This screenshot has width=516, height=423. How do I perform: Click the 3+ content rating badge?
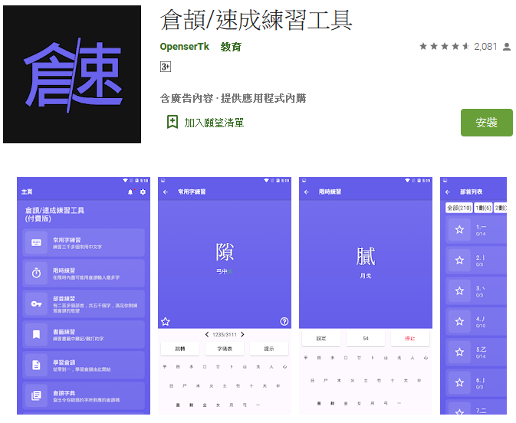click(166, 67)
